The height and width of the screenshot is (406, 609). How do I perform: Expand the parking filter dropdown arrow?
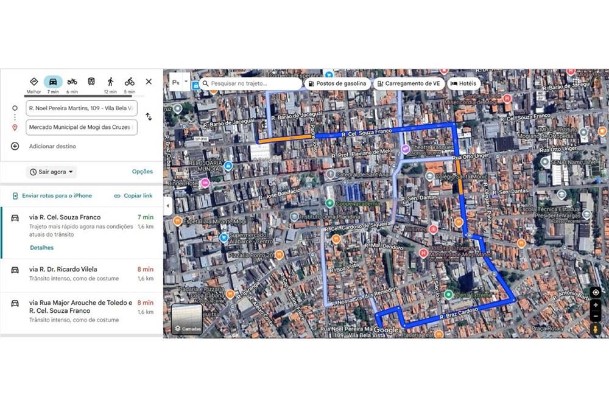(186, 81)
